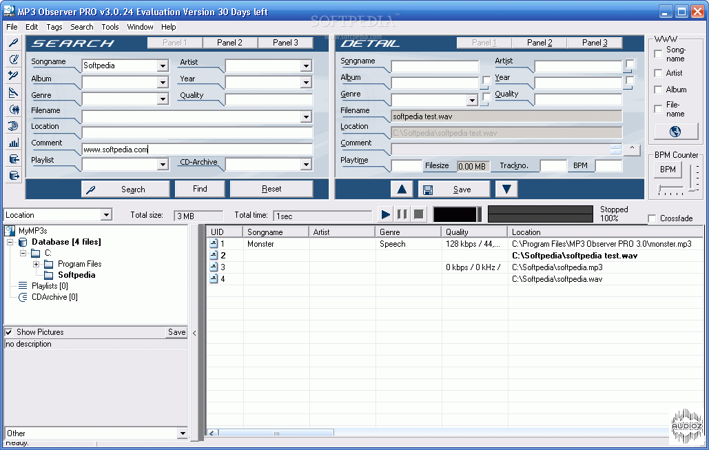Enable the WWW Song-name checkbox
The width and height of the screenshot is (709, 450).
click(x=659, y=54)
